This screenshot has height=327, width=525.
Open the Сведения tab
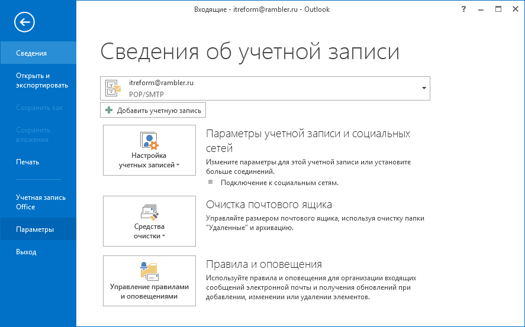tap(38, 53)
